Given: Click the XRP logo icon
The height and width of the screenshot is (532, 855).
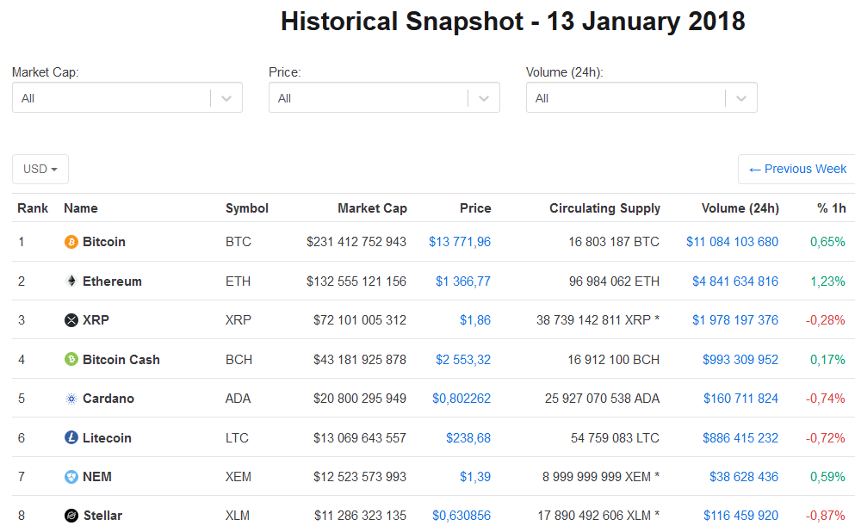Looking at the screenshot, I should coord(71,320).
